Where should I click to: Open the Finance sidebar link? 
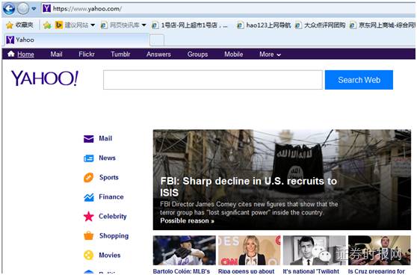point(111,197)
